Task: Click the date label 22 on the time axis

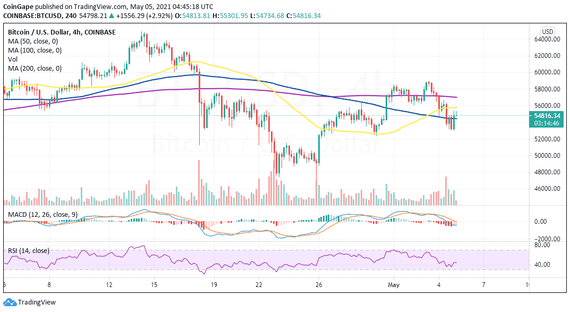Action: point(259,285)
